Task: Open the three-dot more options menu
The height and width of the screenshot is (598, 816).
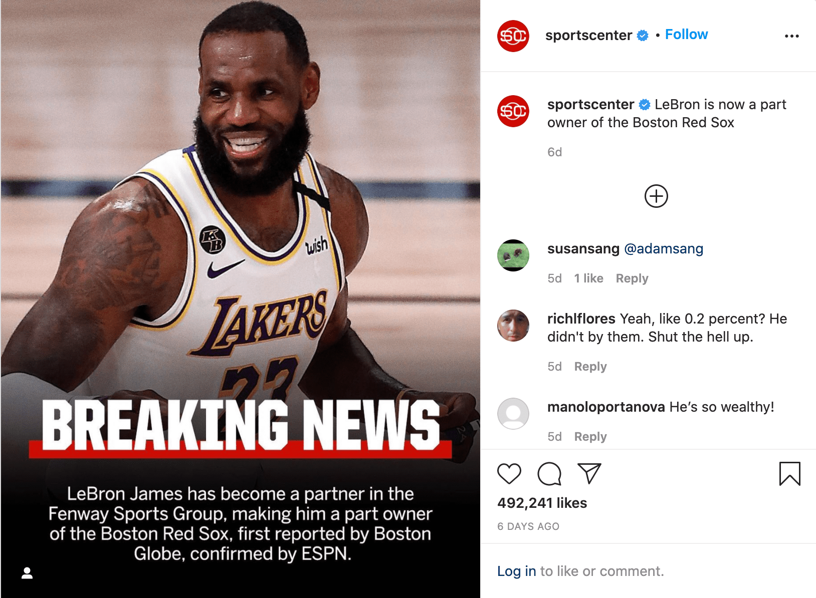Action: (x=792, y=36)
